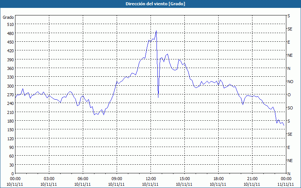This screenshot has width=301, height=188.
Task: Click the 0 y-axis tick label
Action: [13, 174]
